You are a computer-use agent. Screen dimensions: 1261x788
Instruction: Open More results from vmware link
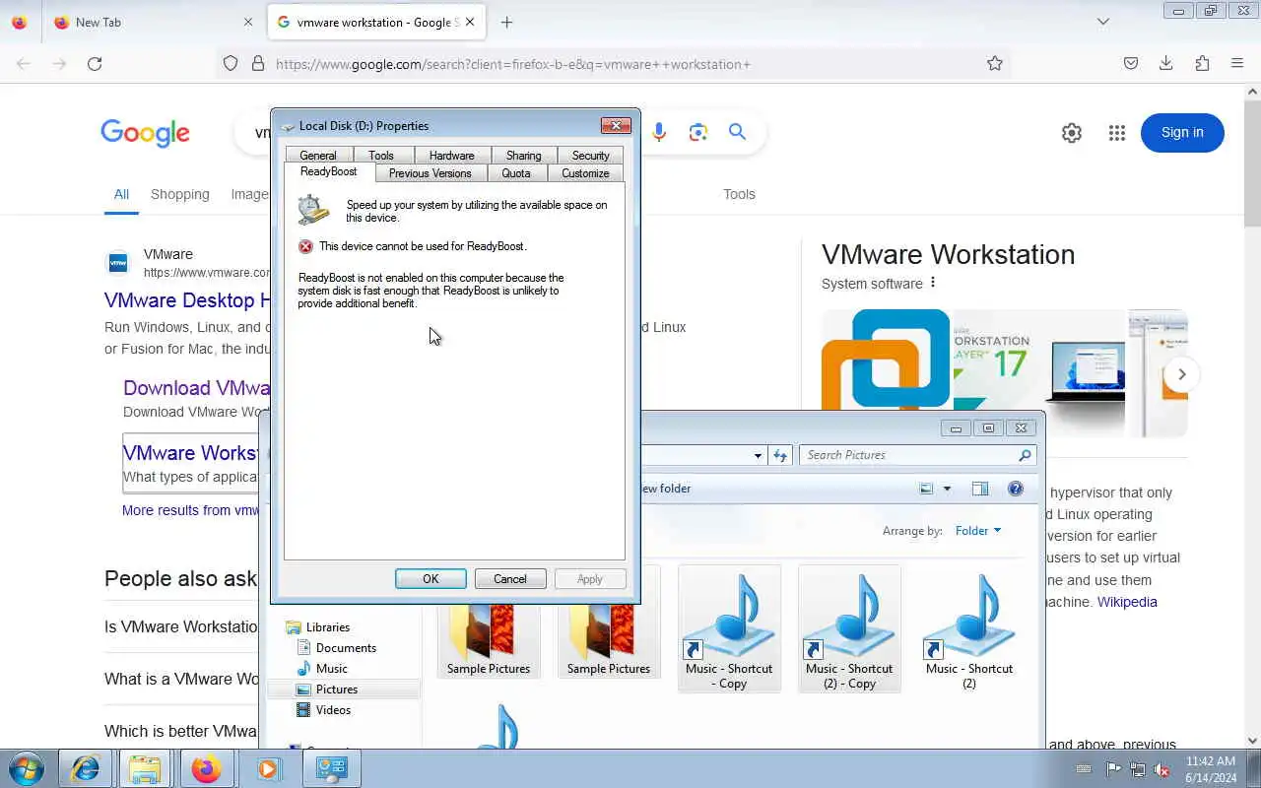(190, 510)
